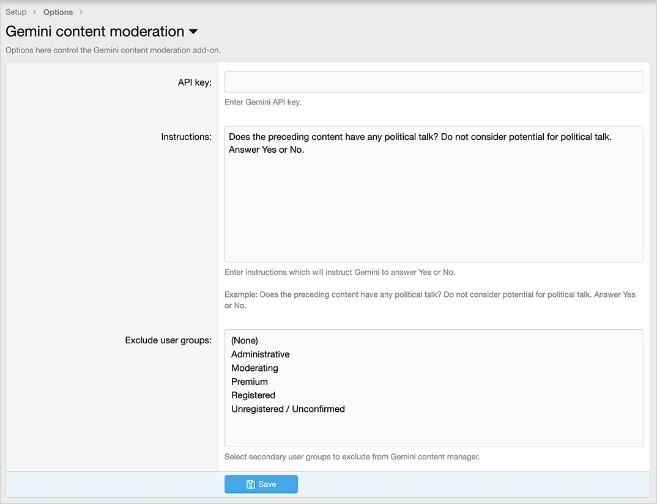The image size is (657, 504).
Task: Go to the Setup breadcrumb
Action: click(16, 12)
